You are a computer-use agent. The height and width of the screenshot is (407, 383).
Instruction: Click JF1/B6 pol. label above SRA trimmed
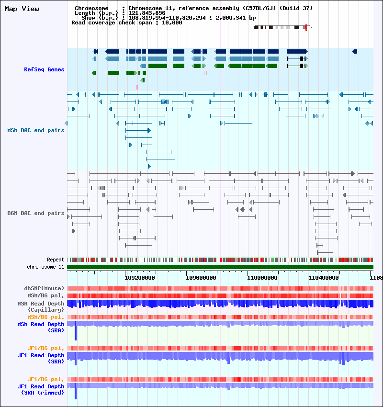[46, 380]
